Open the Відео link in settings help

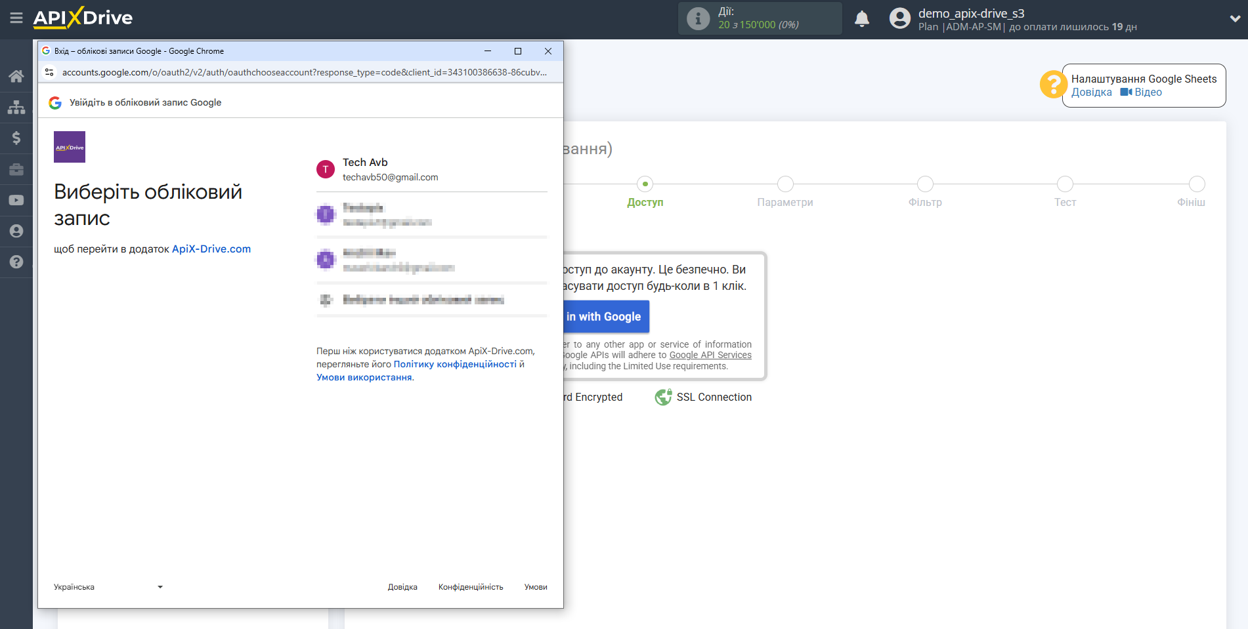click(1141, 92)
